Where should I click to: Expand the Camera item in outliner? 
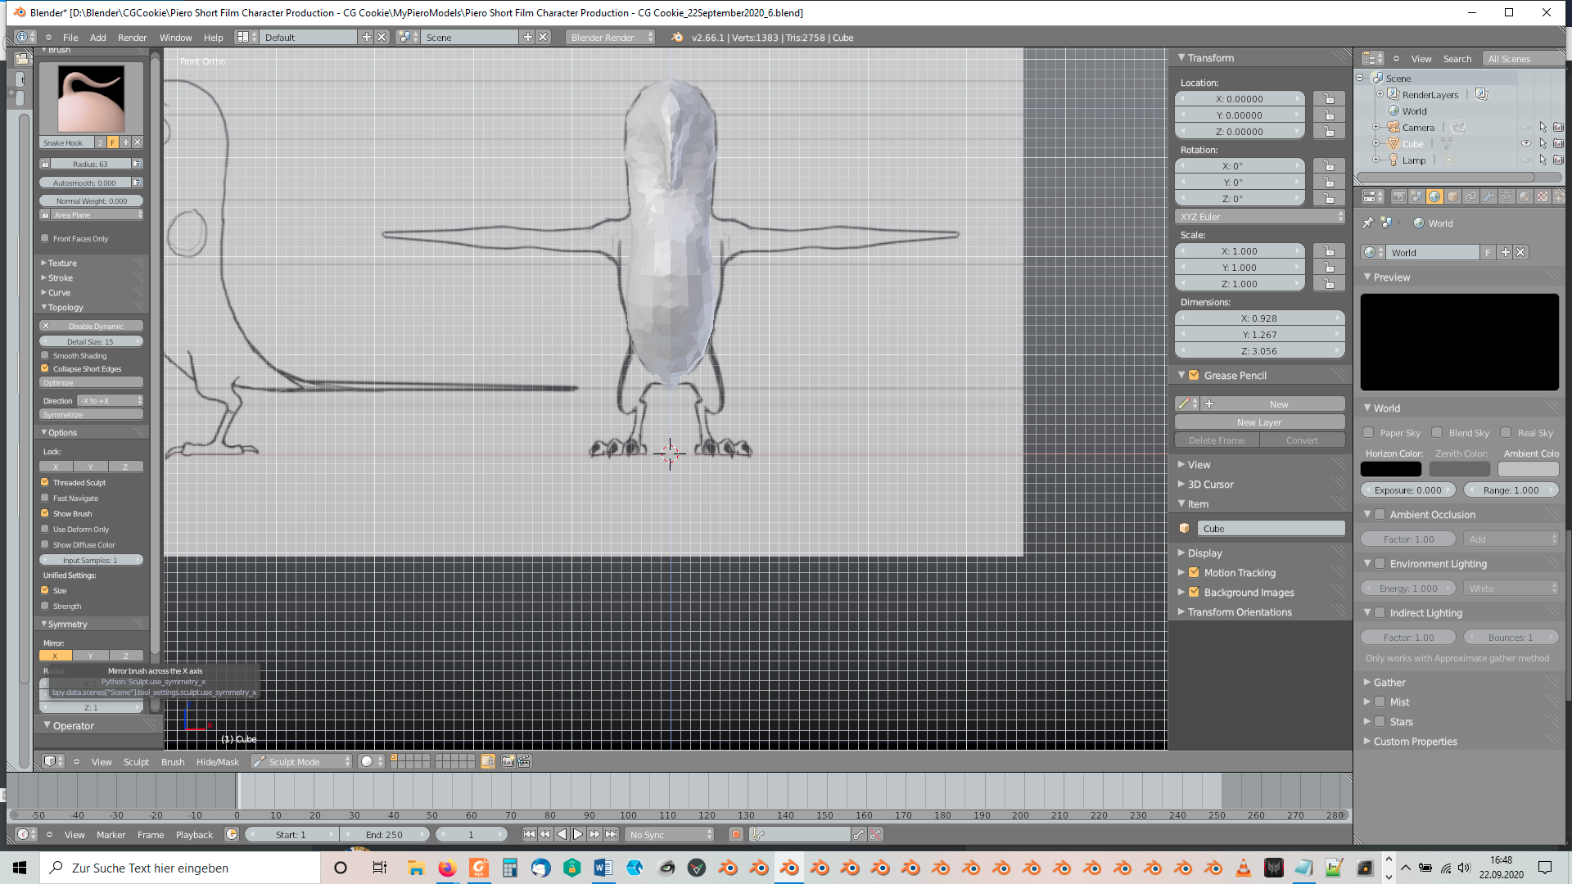coord(1376,128)
